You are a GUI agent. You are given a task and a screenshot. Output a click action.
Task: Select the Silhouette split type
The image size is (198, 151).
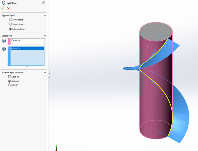pyautogui.click(x=11, y=20)
